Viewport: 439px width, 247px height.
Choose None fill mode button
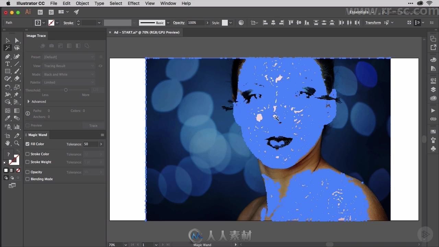click(18, 170)
